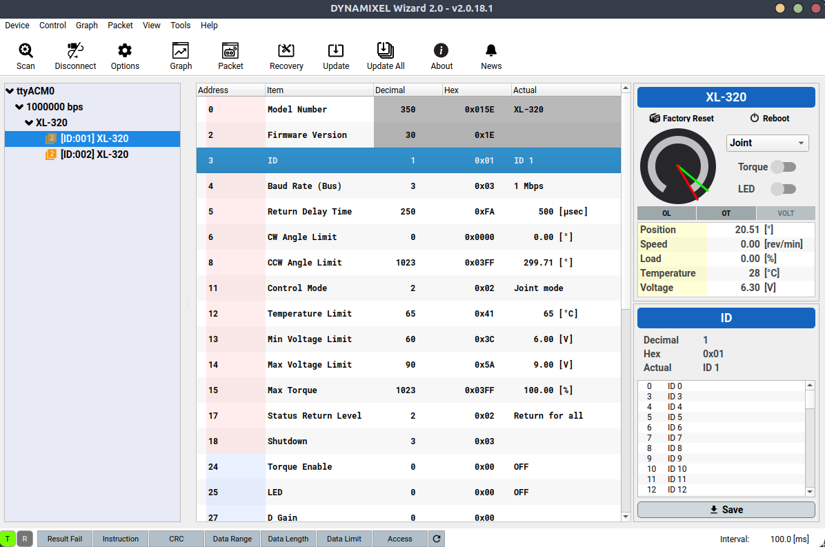Collapse the ttyACM0 tree node
The height and width of the screenshot is (547, 825).
(x=10, y=91)
